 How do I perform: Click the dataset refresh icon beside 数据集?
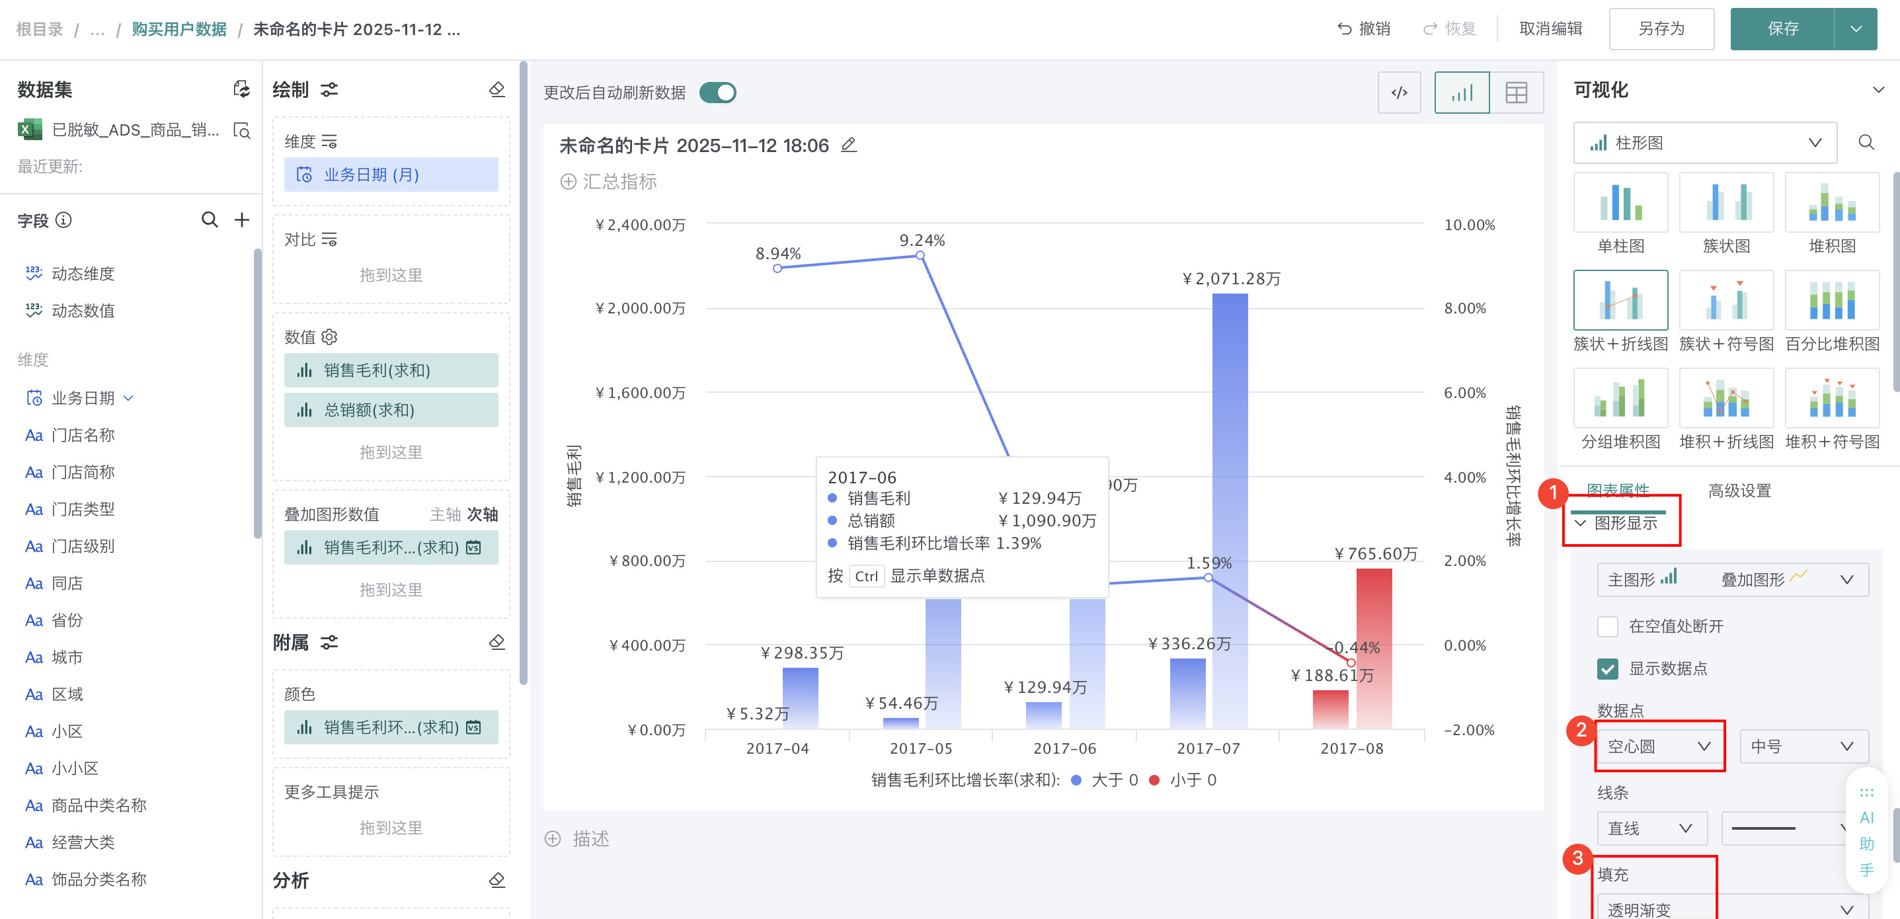click(241, 90)
